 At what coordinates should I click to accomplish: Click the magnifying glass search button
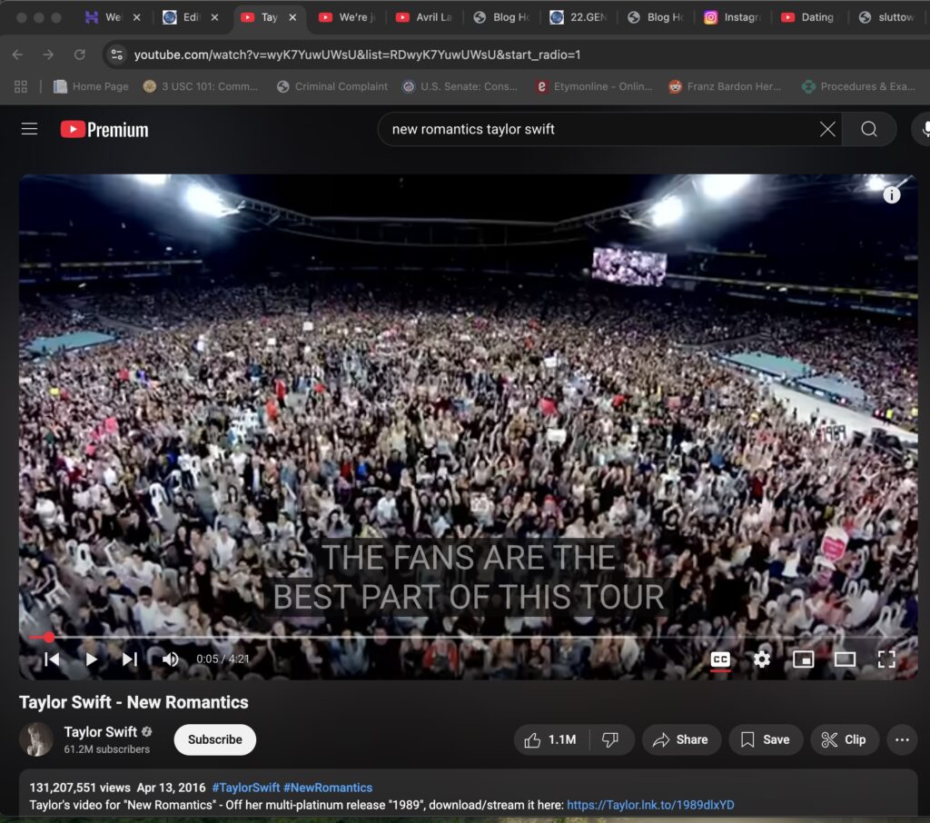tap(869, 129)
